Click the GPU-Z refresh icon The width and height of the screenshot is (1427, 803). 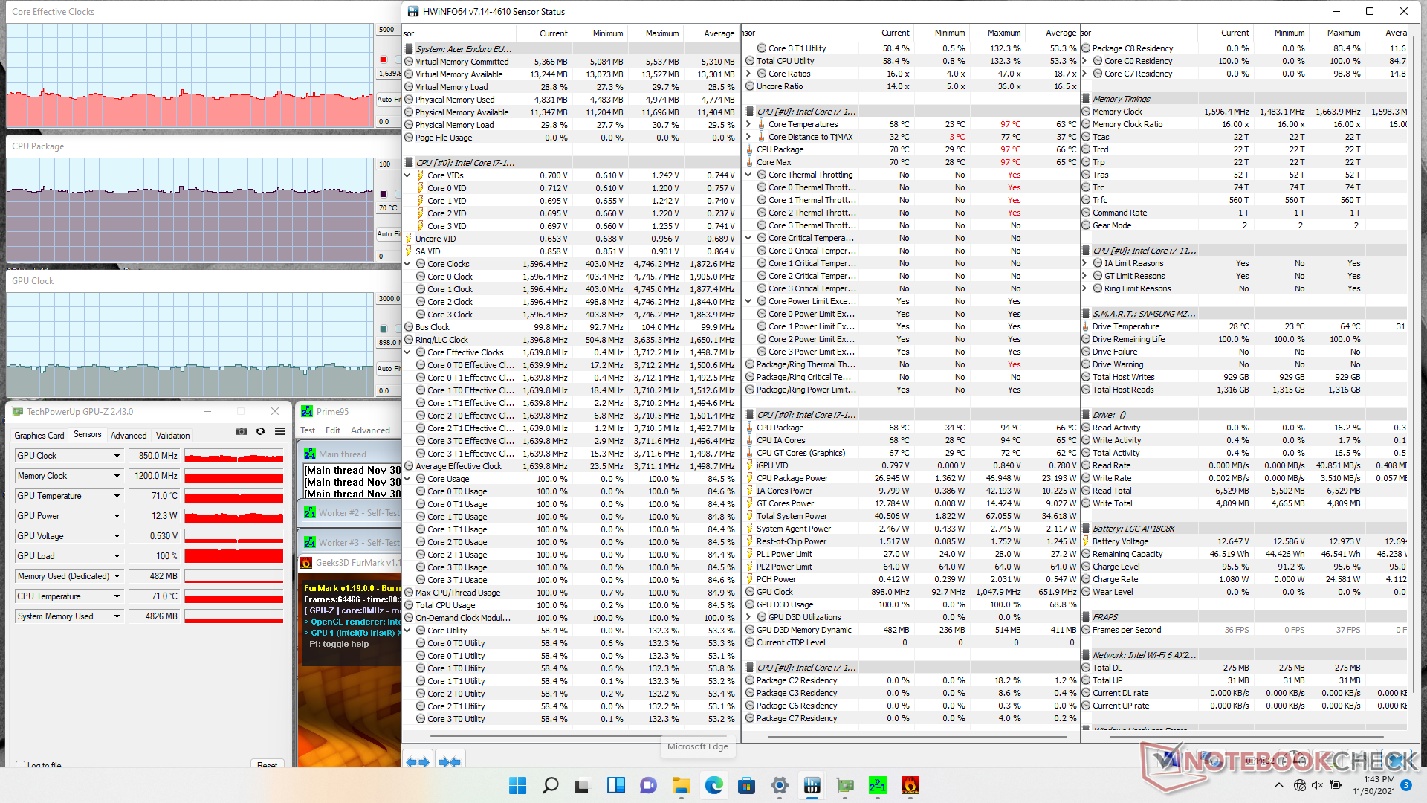[260, 431]
